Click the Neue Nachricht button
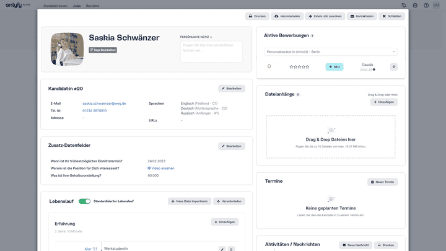This screenshot has height=251, width=446. coord(356,245)
